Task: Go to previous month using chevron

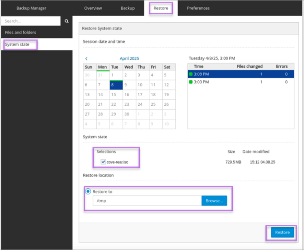Action: click(x=86, y=59)
